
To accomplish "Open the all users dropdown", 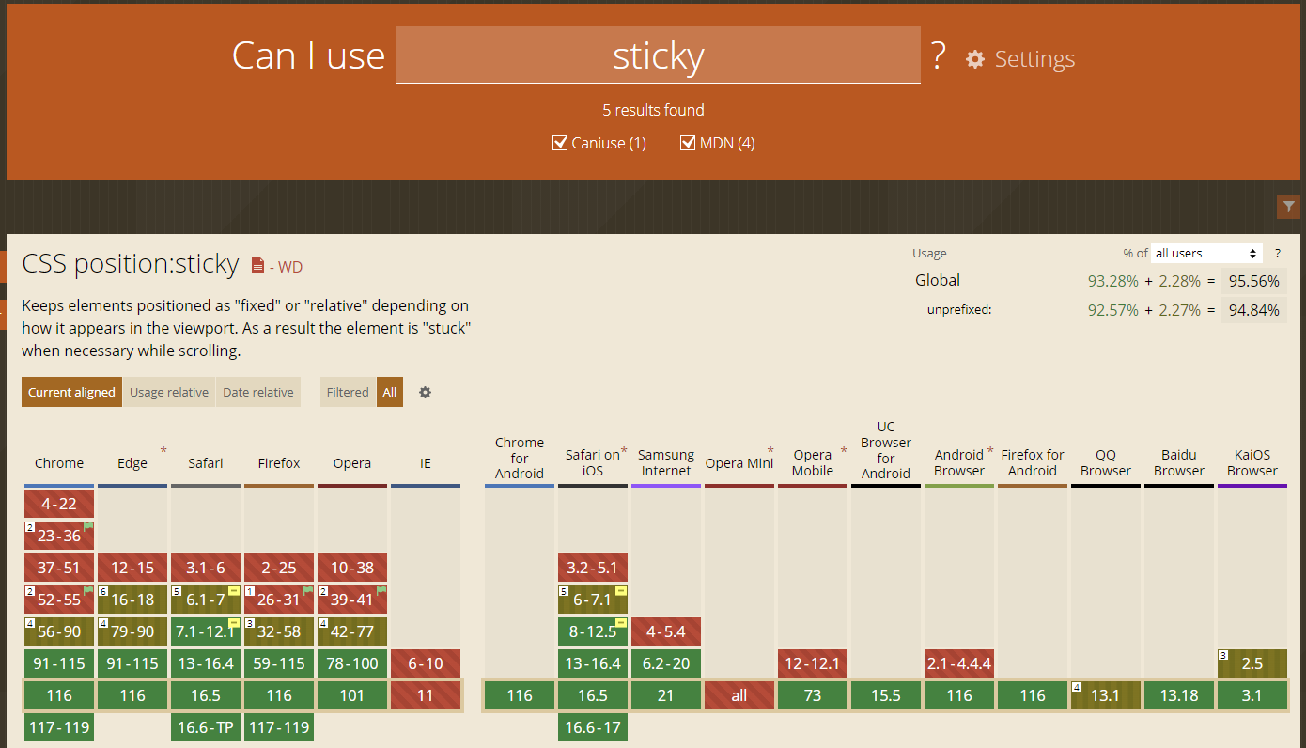I will 1206,254.
